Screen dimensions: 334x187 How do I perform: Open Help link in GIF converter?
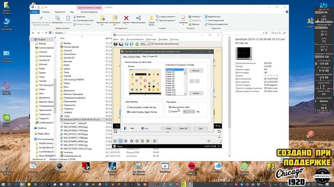132,128
